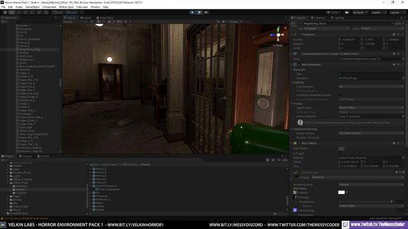
Task: Click the Create plus button in Hierarchy
Action: point(3,22)
